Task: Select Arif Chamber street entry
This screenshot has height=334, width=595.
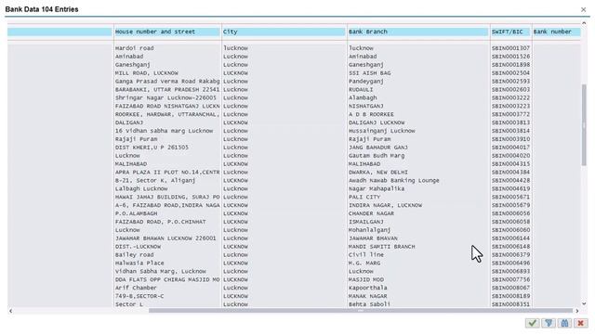Action: tap(136, 288)
